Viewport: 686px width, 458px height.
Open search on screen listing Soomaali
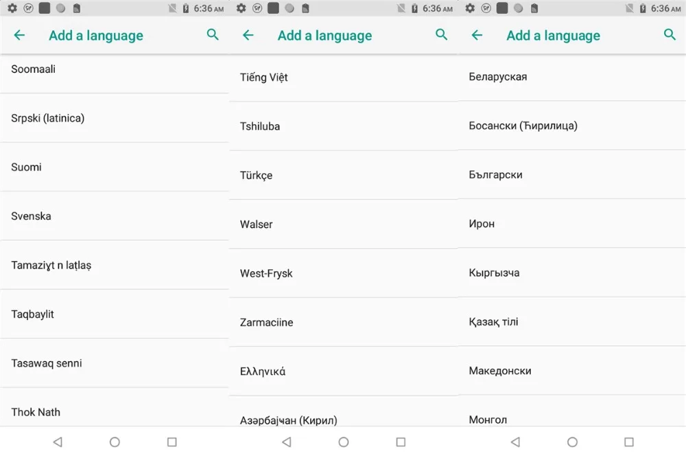pyautogui.click(x=213, y=34)
